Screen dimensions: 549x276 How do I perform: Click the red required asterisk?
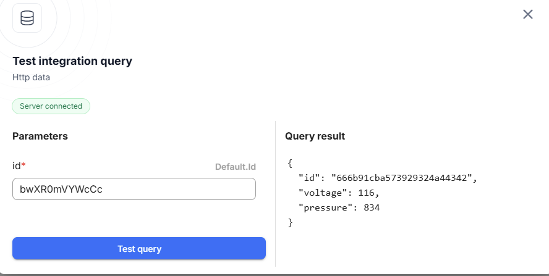[23, 165]
